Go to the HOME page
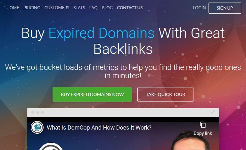246x150 pixels. (x=13, y=8)
